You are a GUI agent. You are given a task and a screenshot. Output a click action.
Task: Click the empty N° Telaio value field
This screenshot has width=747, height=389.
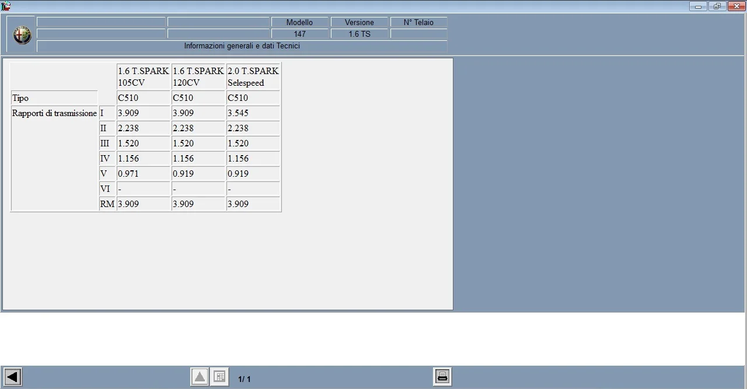tap(419, 34)
